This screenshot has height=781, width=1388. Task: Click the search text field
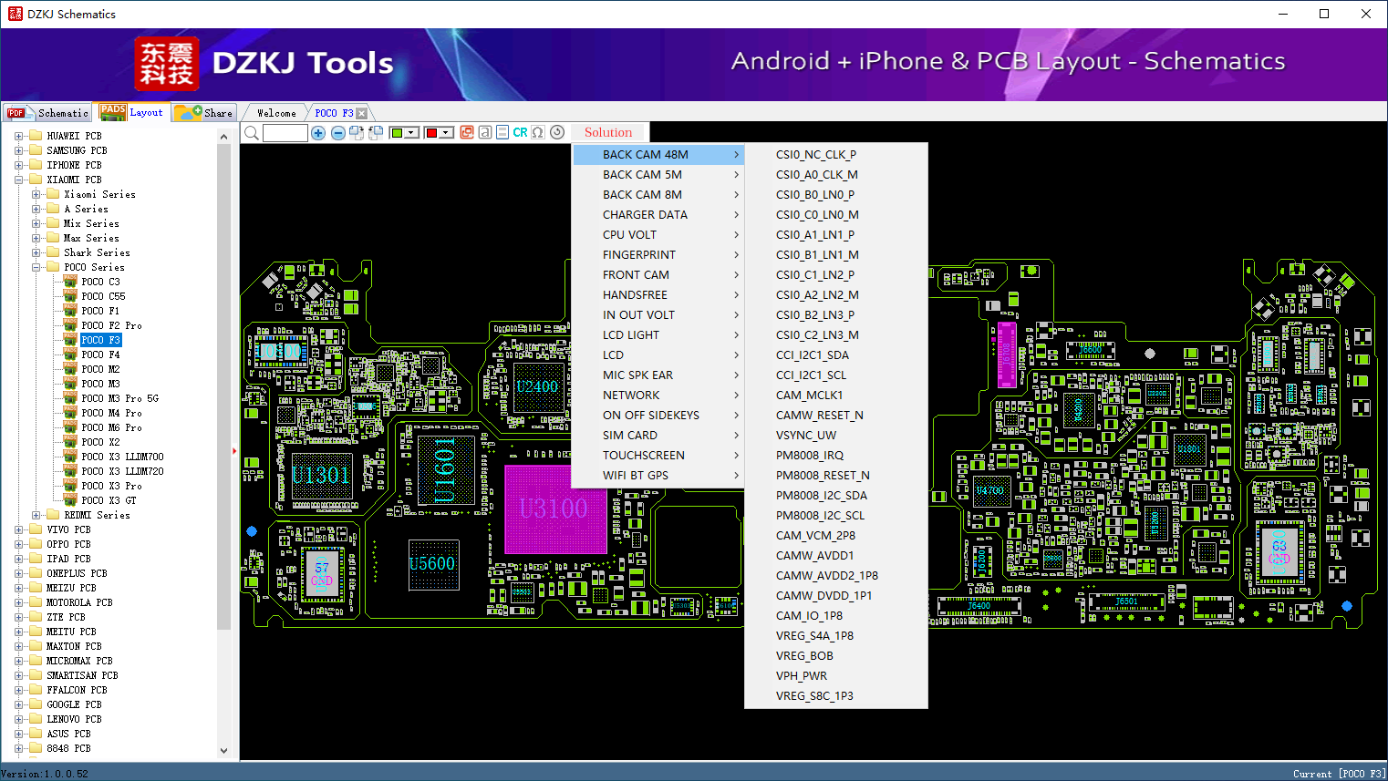click(x=285, y=133)
